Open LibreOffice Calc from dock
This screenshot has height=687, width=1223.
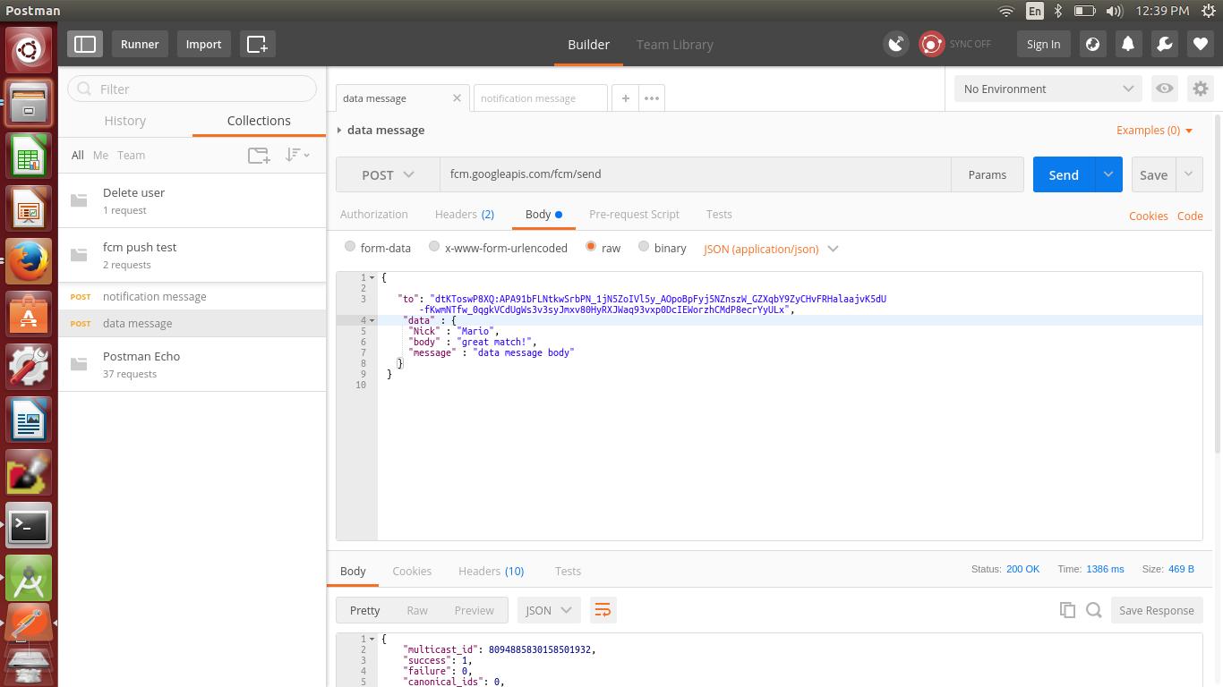(29, 155)
